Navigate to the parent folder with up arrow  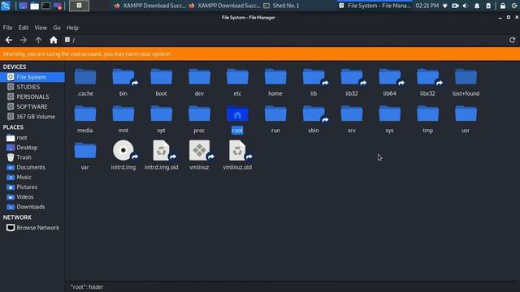pos(38,40)
